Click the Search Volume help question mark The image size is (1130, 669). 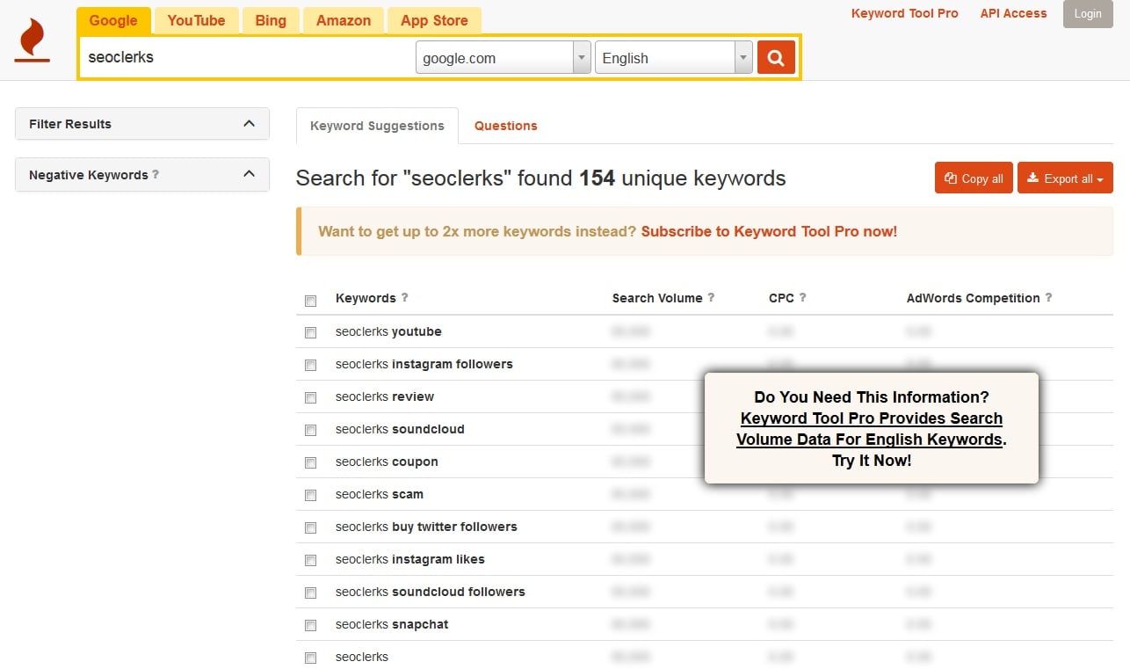[711, 297]
